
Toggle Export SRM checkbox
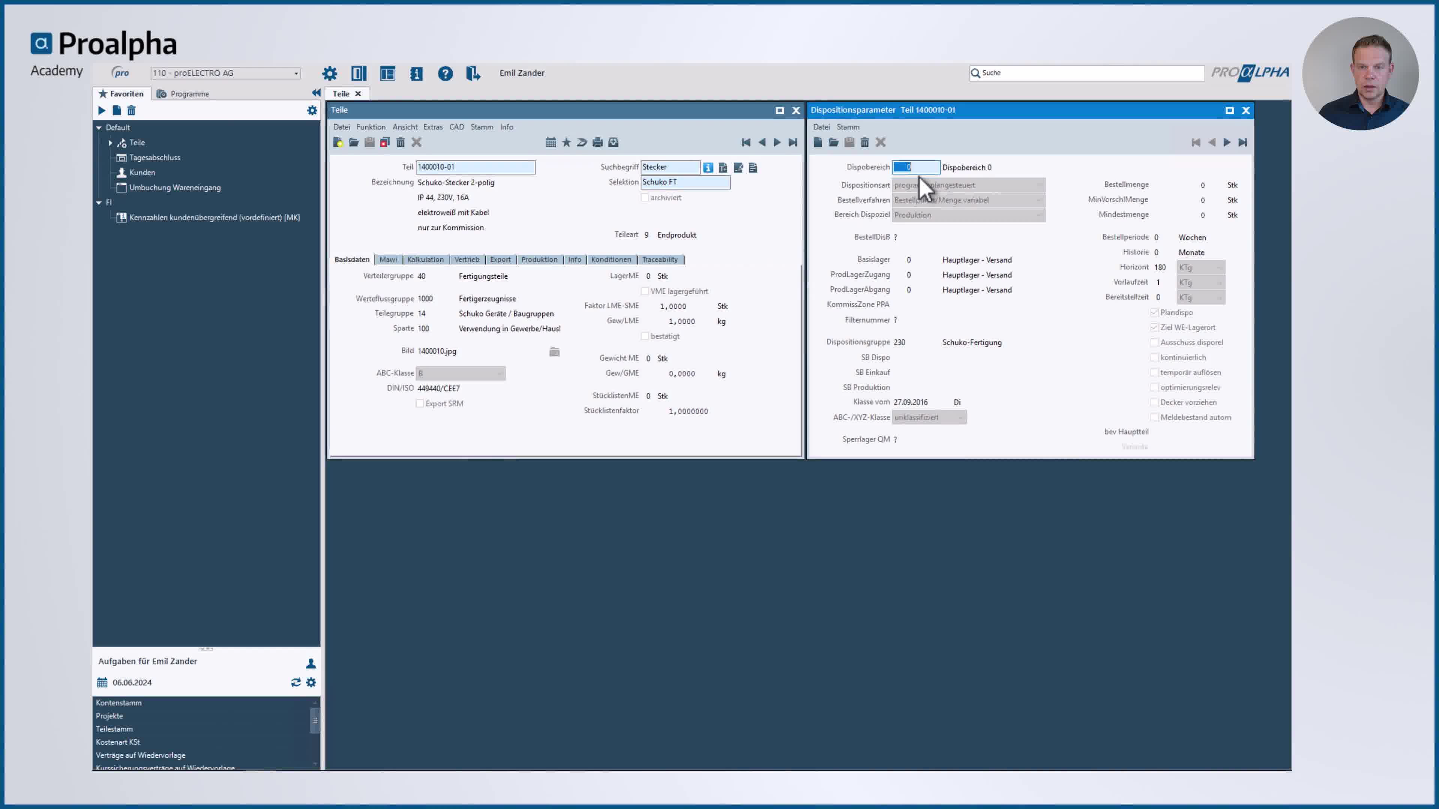[x=420, y=404]
